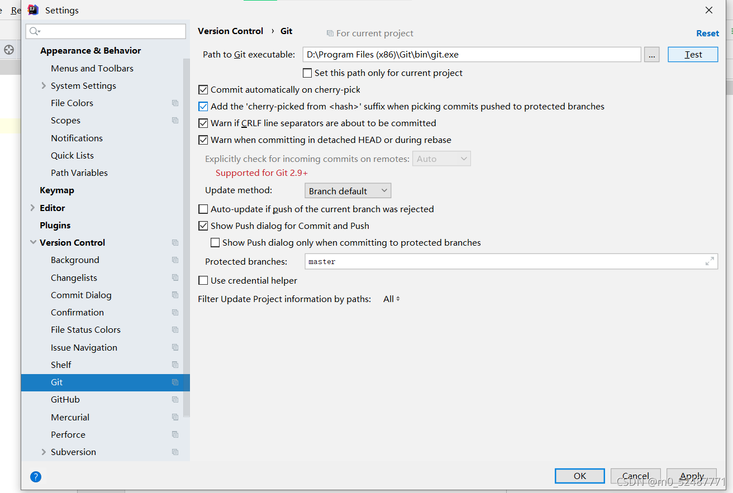This screenshot has width=733, height=493.
Task: Select GitHub in Version Control list
Action: (x=65, y=399)
